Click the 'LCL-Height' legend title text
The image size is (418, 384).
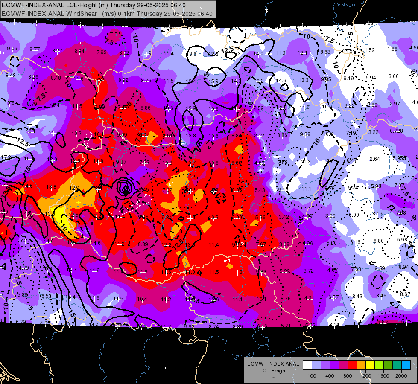tap(273, 371)
